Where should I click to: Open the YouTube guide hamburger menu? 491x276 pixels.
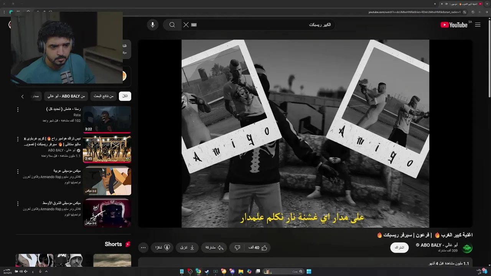tap(478, 25)
